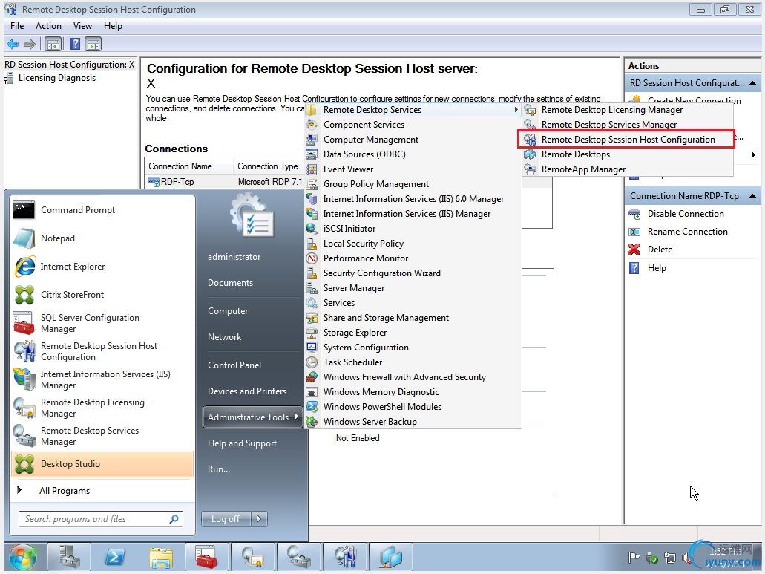Click the Windows Start orb

tap(22, 558)
